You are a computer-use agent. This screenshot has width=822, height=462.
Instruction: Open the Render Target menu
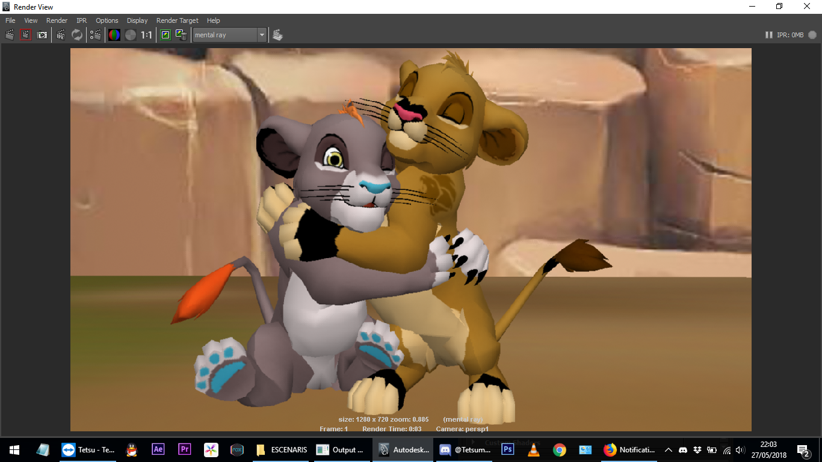pyautogui.click(x=178, y=20)
